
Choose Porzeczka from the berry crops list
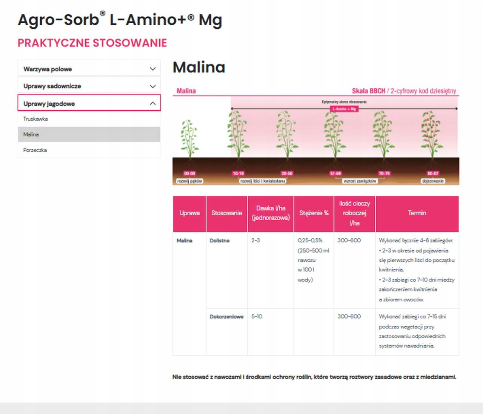[35, 150]
